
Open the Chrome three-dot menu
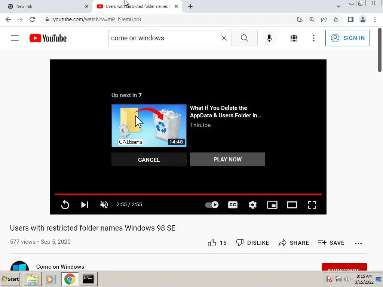pyautogui.click(x=375, y=19)
